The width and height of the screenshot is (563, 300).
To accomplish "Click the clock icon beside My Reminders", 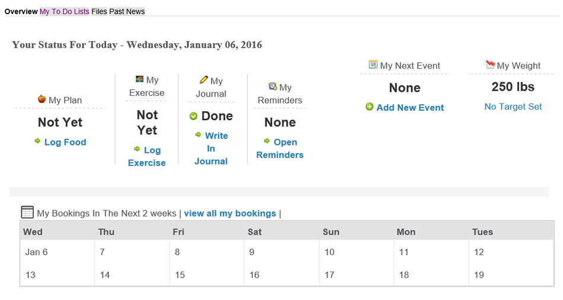I will click(273, 86).
